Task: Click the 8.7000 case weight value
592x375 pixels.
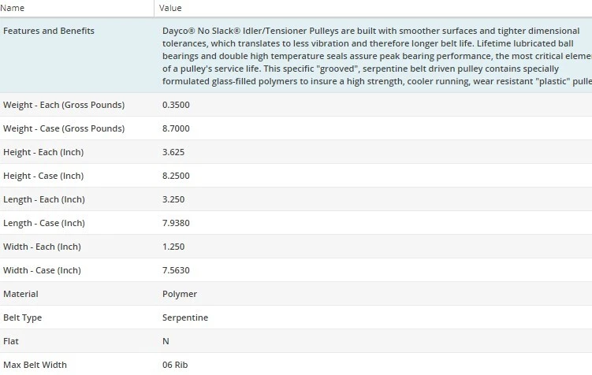Action: click(176, 128)
